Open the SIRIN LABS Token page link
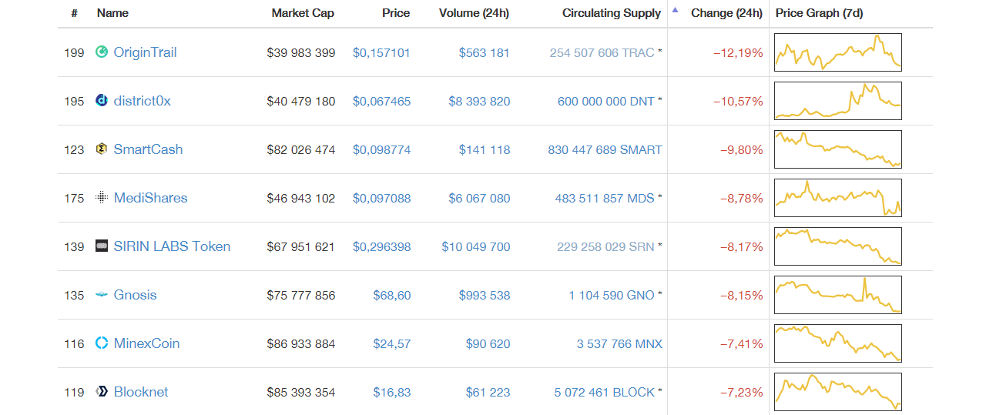 click(172, 246)
